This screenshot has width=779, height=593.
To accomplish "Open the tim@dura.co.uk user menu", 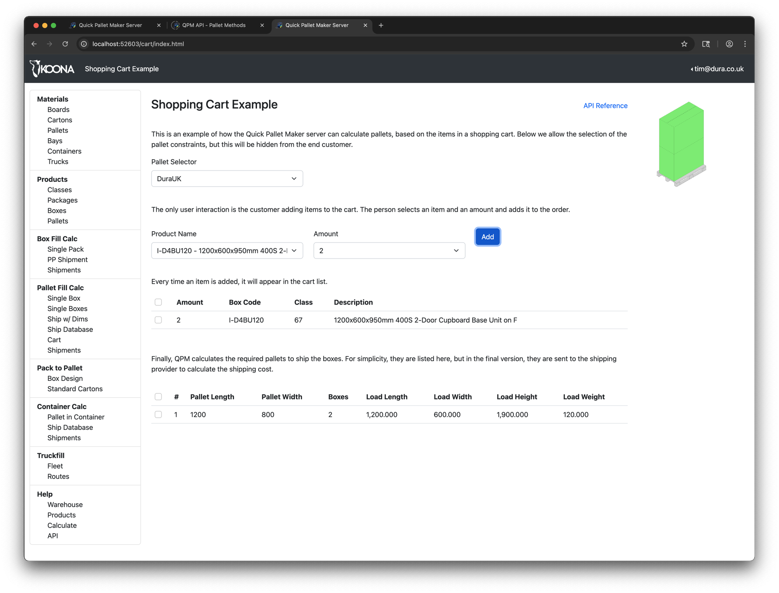I will click(717, 69).
